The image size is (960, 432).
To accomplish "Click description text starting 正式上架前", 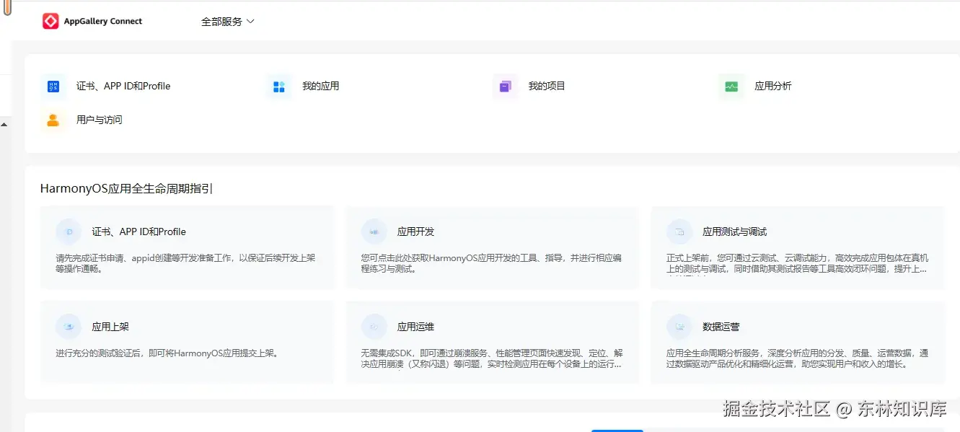I will (x=797, y=263).
